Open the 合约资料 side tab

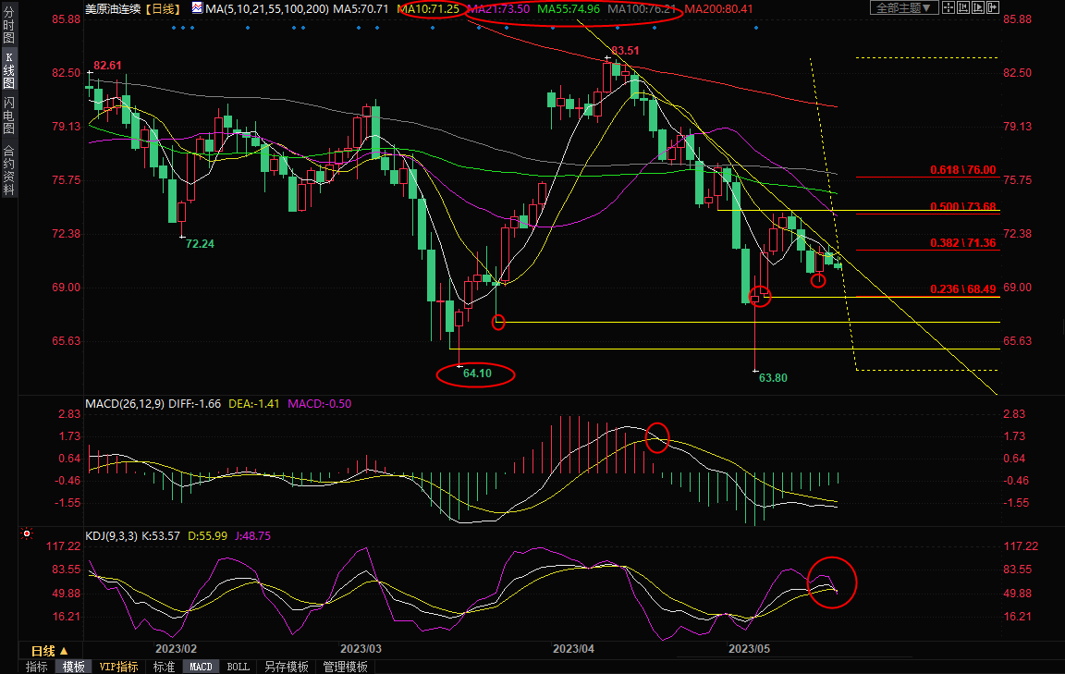coord(8,168)
